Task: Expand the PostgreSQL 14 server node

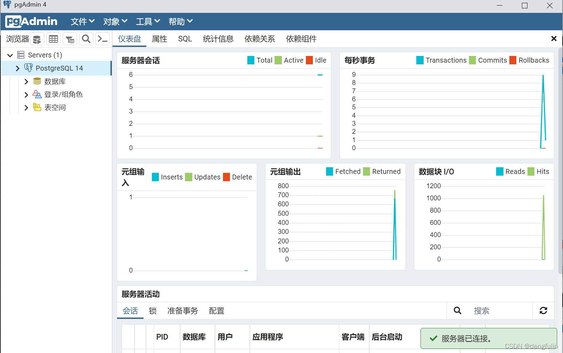Action: (x=17, y=68)
